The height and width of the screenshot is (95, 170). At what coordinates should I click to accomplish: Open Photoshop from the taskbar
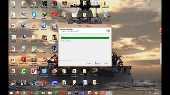tap(76, 93)
